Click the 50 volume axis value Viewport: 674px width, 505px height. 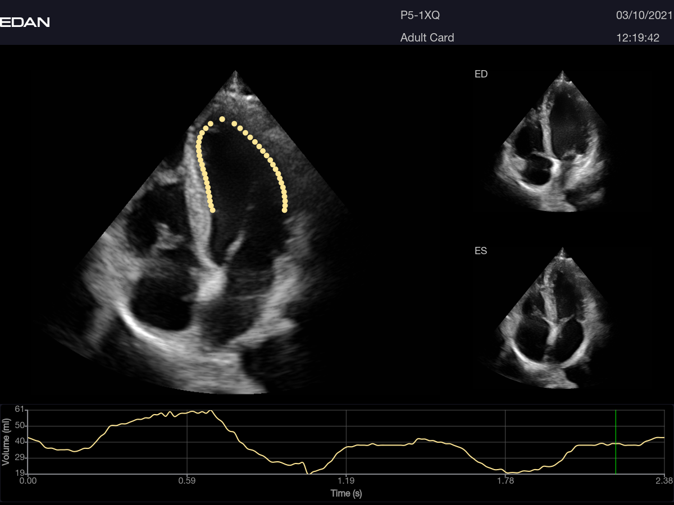pyautogui.click(x=20, y=426)
